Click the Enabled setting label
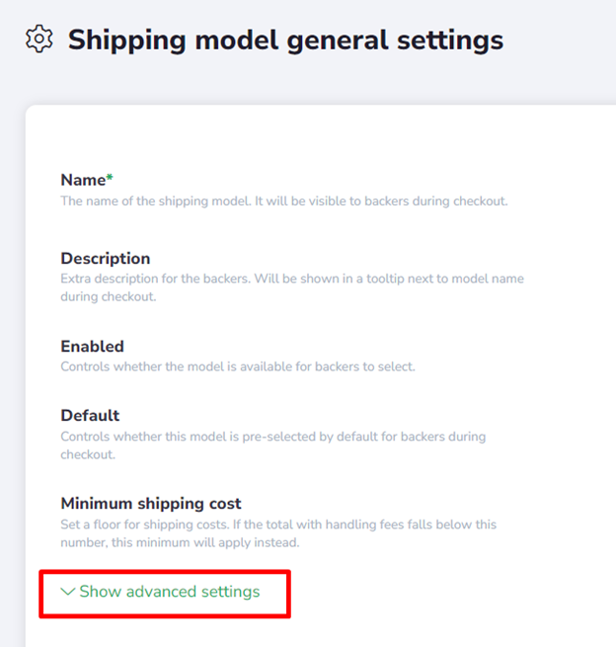 point(92,347)
